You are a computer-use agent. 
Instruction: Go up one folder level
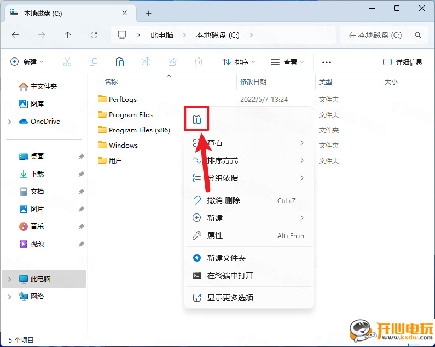point(67,35)
